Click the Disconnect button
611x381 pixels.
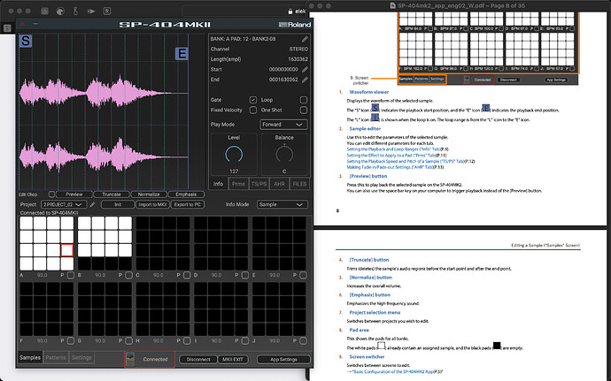click(198, 359)
